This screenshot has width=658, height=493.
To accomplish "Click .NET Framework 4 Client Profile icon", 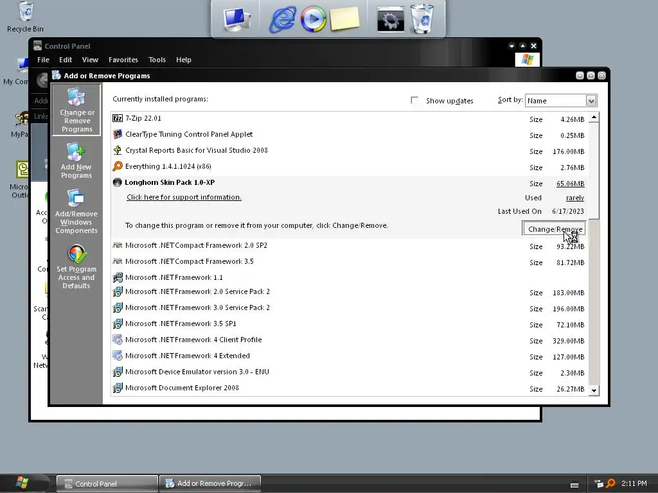I will click(x=118, y=340).
